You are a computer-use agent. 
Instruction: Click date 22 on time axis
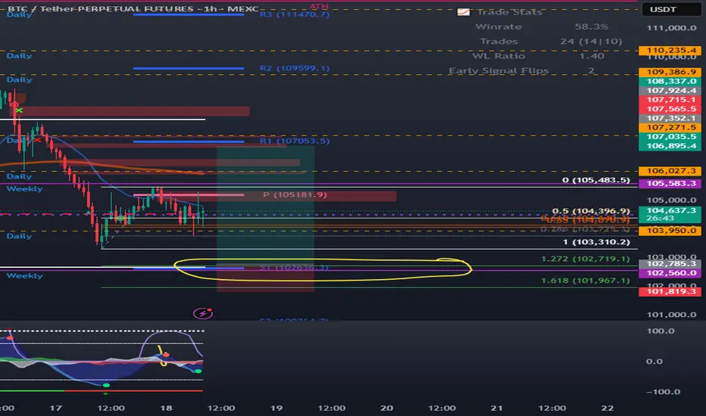pyautogui.click(x=608, y=408)
